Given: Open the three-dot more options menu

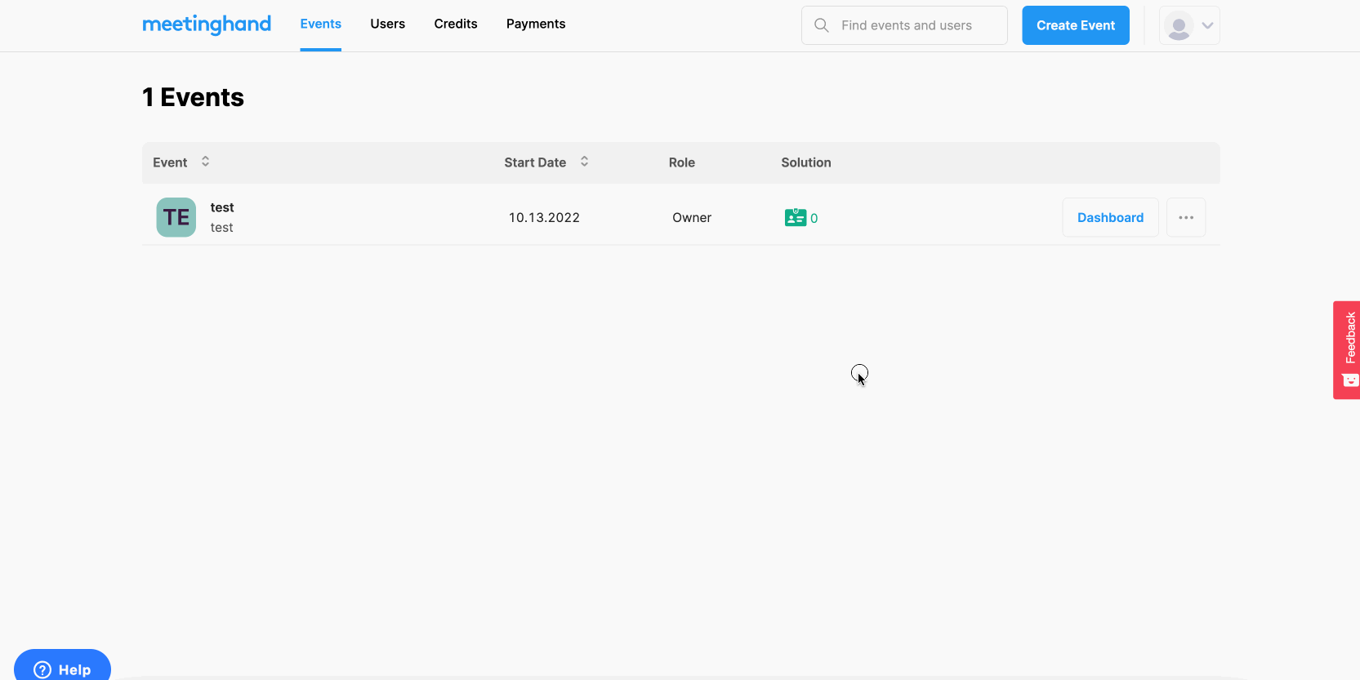Looking at the screenshot, I should (x=1185, y=217).
